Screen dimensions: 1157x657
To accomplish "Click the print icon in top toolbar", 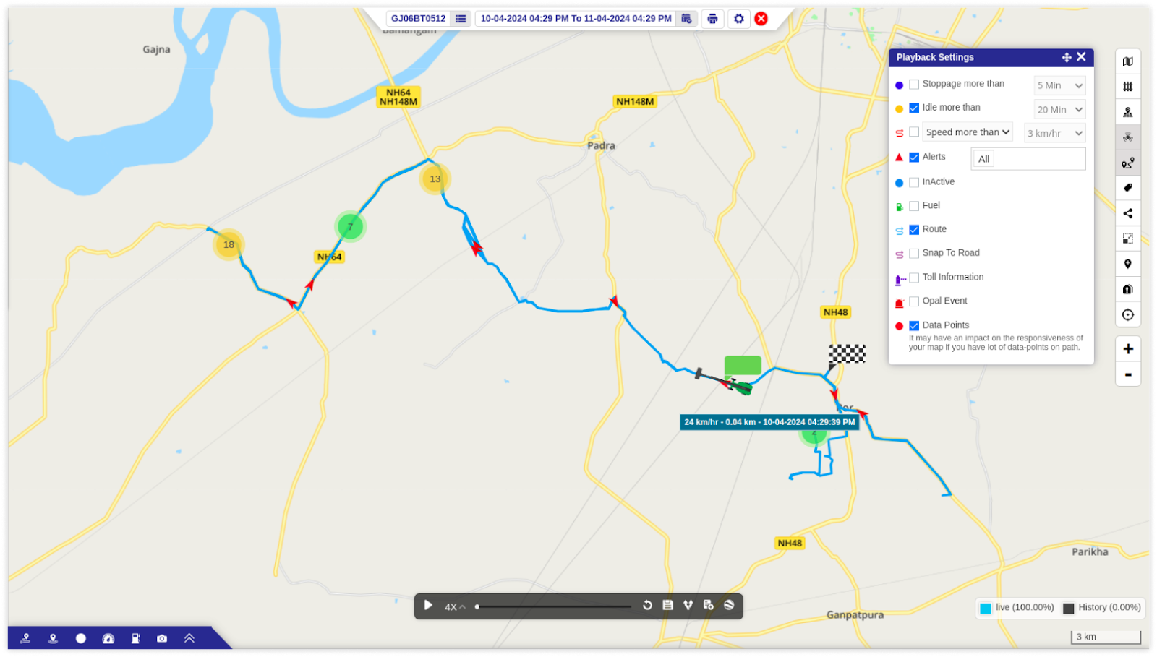I will pos(712,19).
